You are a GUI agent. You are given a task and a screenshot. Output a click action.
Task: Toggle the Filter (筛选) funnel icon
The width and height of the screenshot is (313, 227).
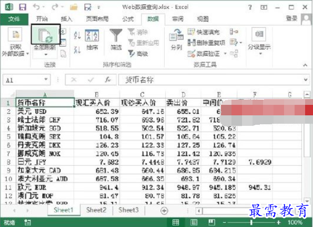coord(116,35)
